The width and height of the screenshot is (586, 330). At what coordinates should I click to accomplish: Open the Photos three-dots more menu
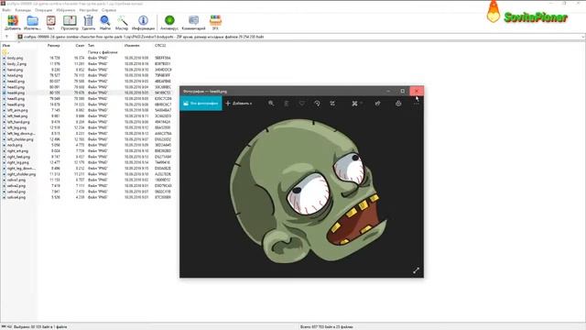point(416,104)
